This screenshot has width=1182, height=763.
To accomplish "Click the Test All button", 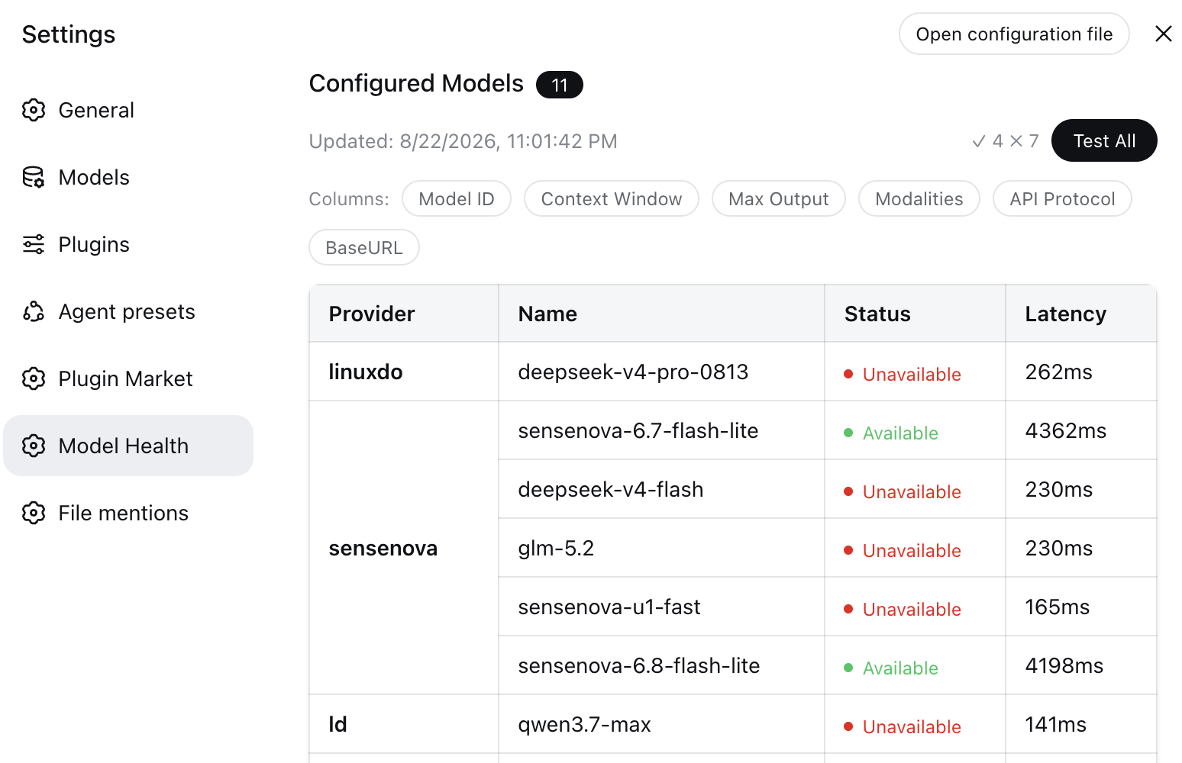I will point(1104,140).
